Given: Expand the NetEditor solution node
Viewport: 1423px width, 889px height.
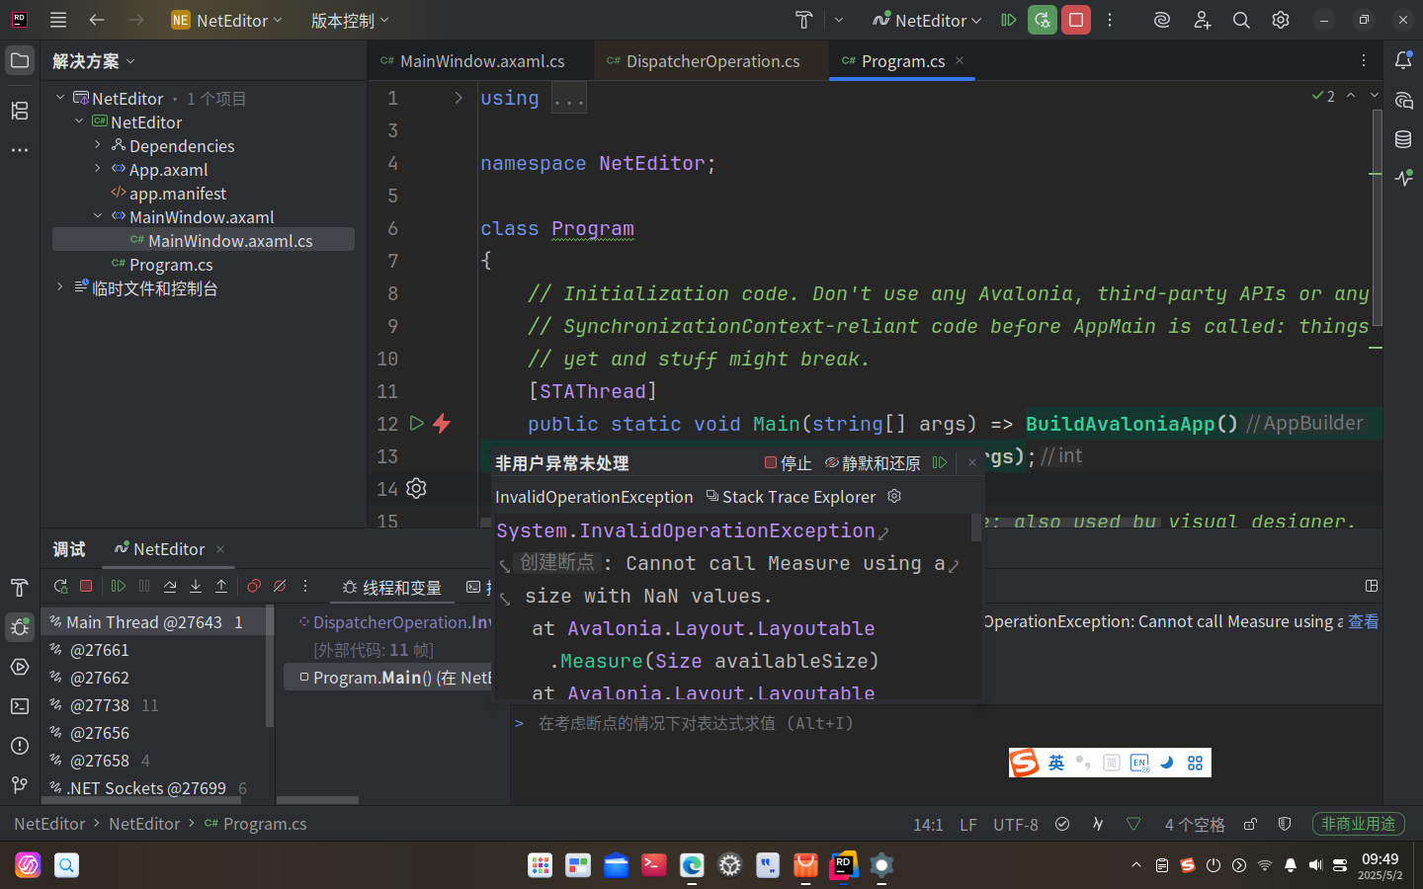Looking at the screenshot, I should [60, 98].
